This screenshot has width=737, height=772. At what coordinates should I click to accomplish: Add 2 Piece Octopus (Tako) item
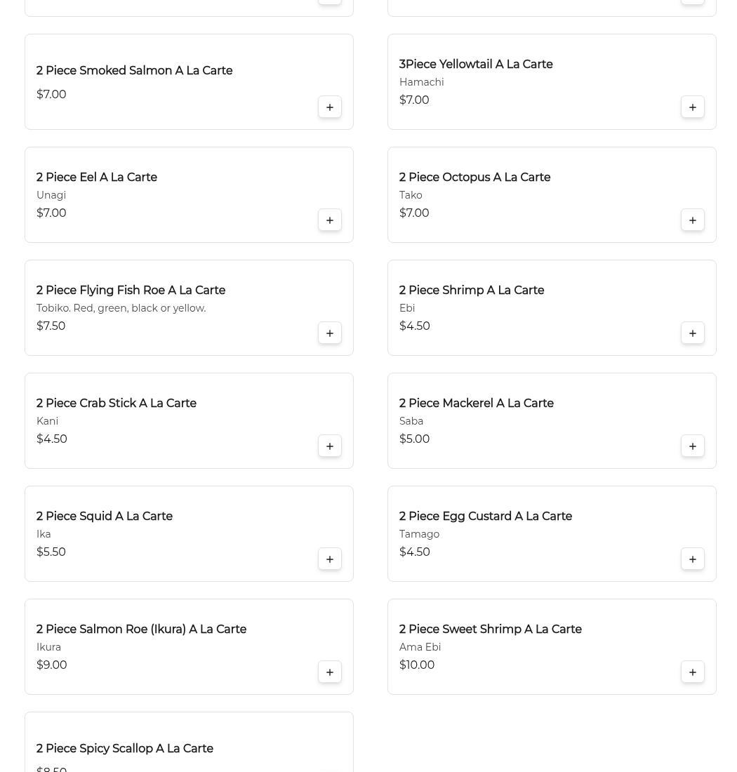click(x=692, y=220)
